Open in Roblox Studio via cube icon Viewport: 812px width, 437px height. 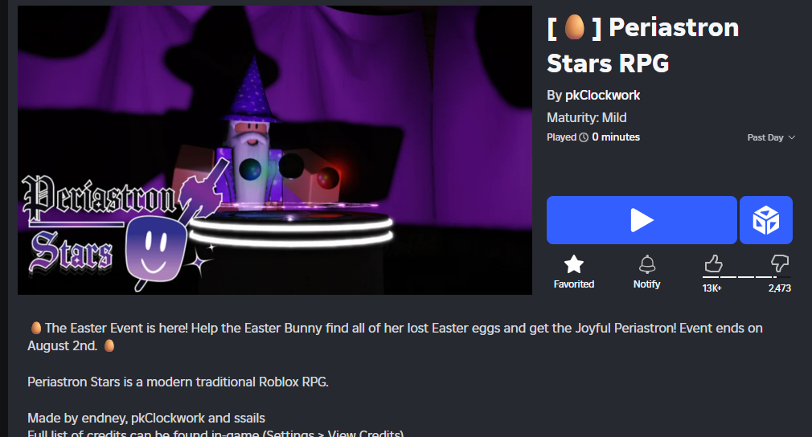(x=766, y=220)
